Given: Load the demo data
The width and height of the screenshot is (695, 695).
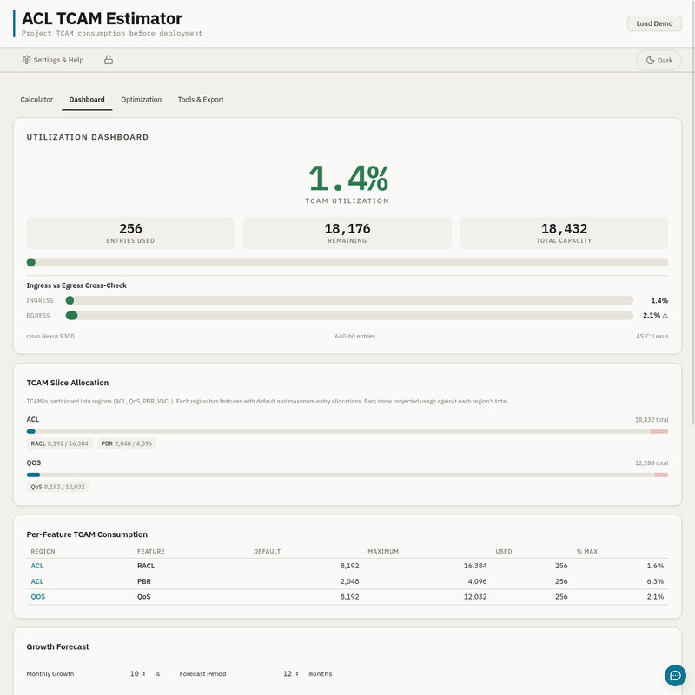Looking at the screenshot, I should pos(654,23).
